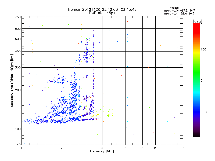Click the '300' height axis tick label
This screenshot has height=161, width=215.
(18, 67)
